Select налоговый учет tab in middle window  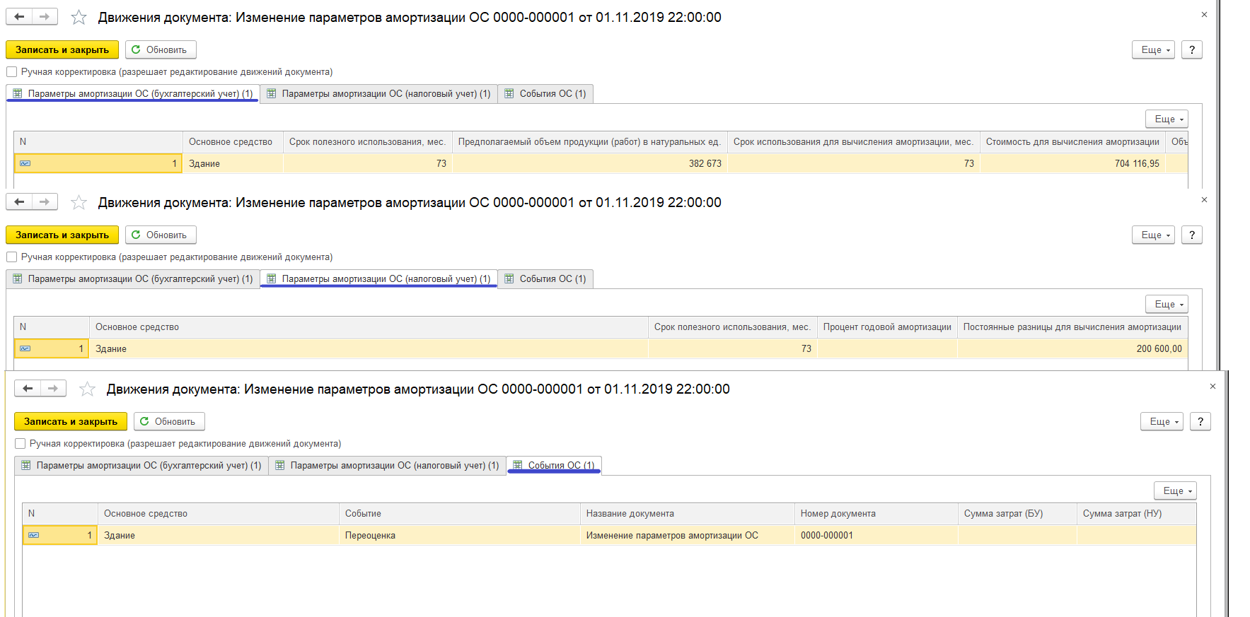pos(378,278)
